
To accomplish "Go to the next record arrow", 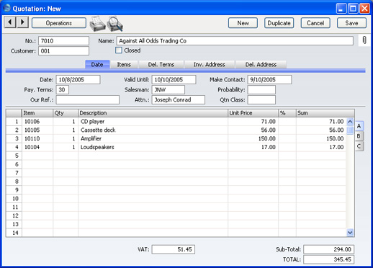I will pos(22,22).
